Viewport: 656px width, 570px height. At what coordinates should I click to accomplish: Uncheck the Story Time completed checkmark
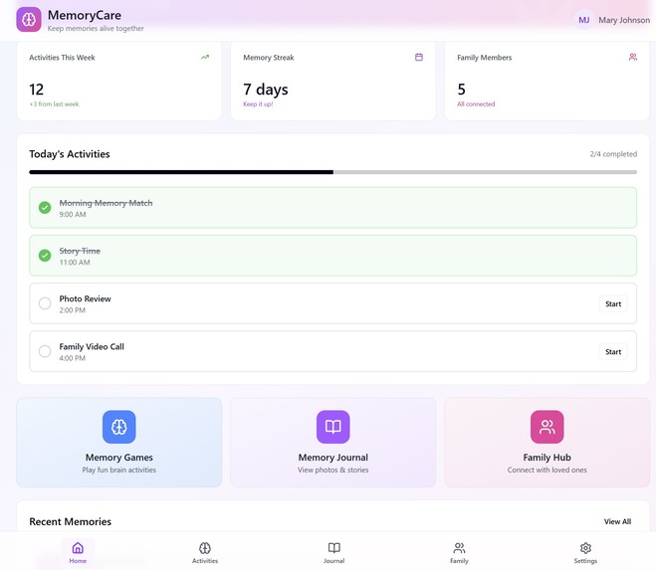click(45, 255)
